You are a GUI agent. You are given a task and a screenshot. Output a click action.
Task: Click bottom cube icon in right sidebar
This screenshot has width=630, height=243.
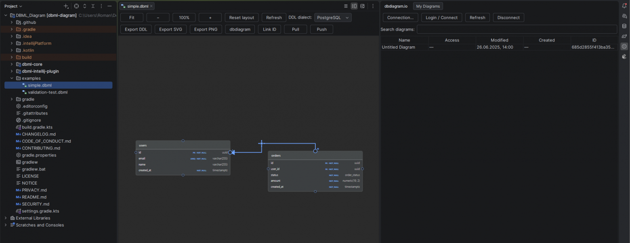624,56
